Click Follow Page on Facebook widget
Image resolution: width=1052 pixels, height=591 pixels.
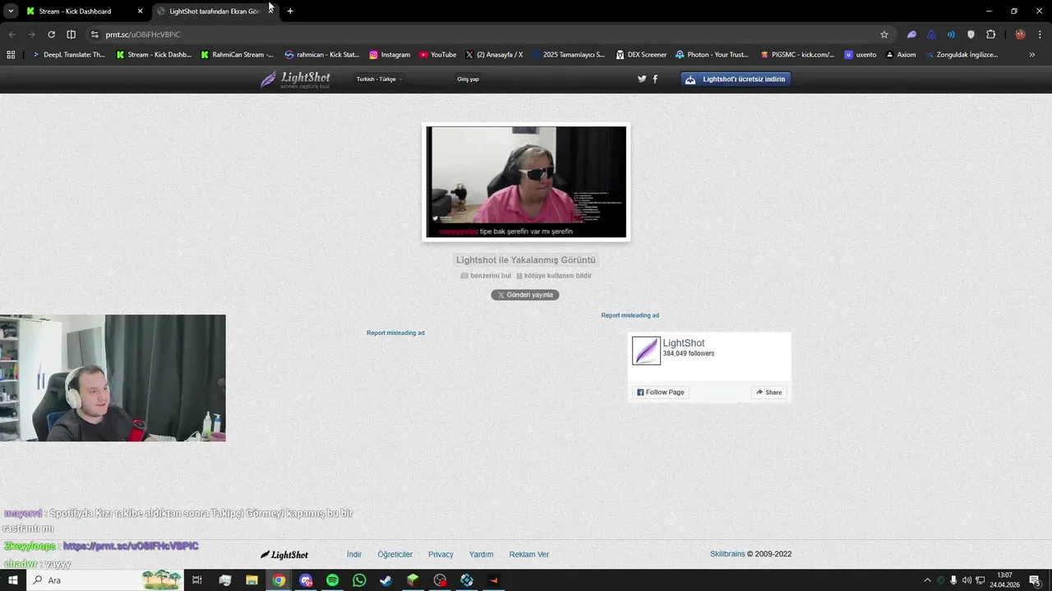660,392
